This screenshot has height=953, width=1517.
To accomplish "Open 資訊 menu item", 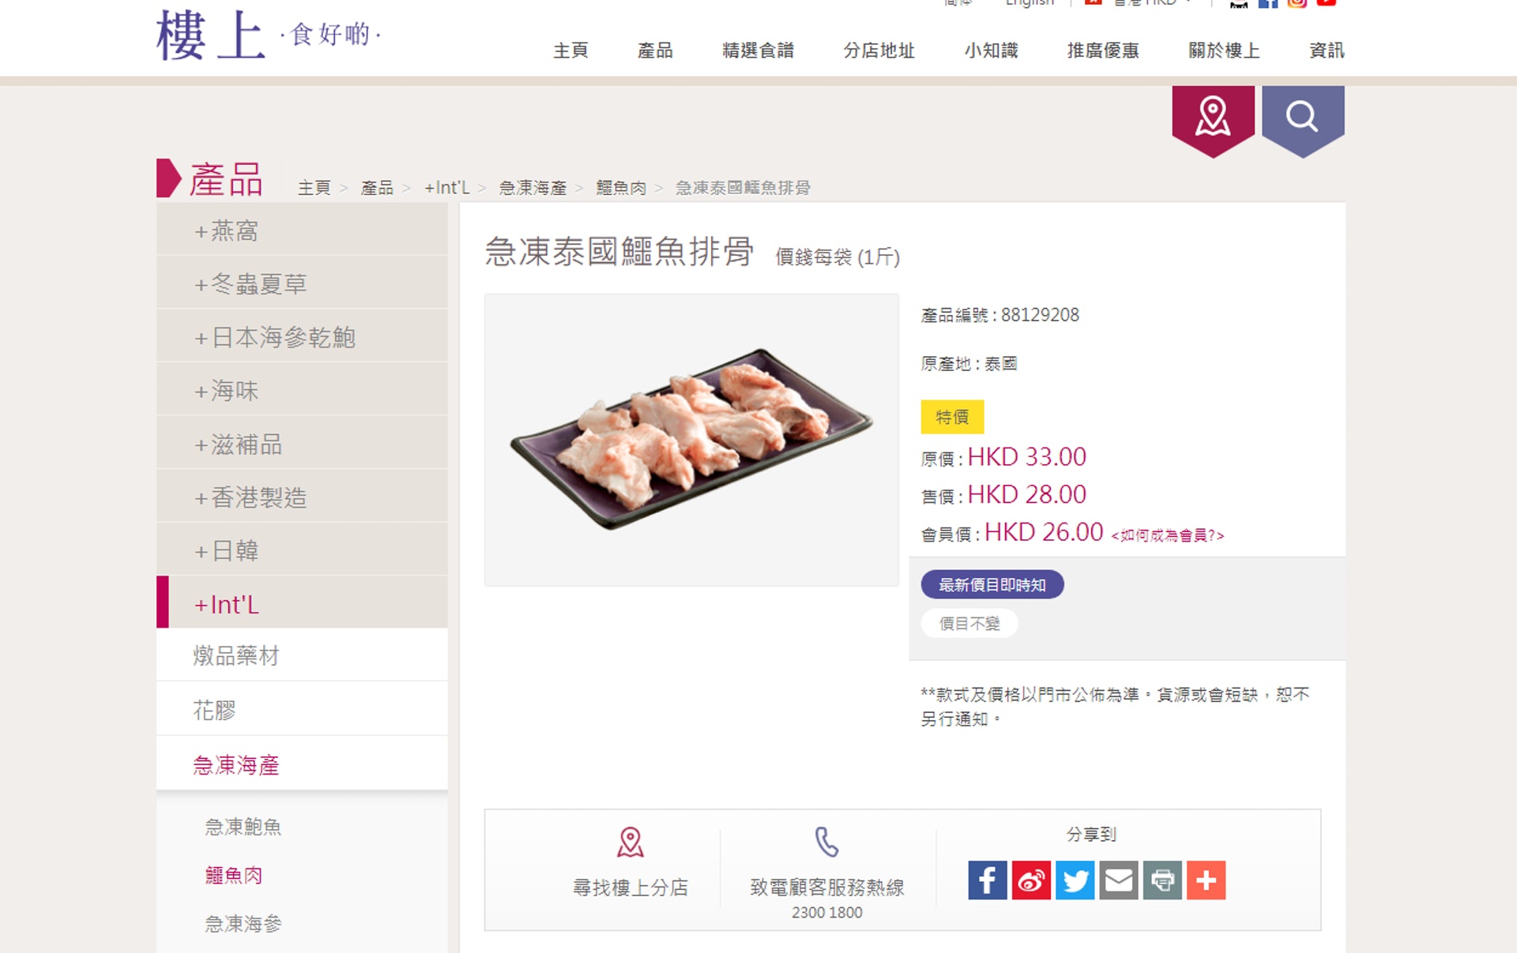I will [x=1327, y=51].
